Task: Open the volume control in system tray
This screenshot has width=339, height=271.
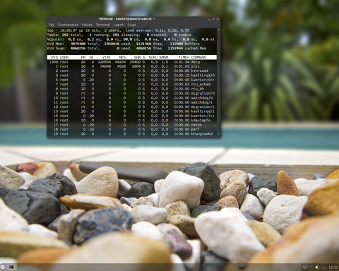Action: pos(317,267)
